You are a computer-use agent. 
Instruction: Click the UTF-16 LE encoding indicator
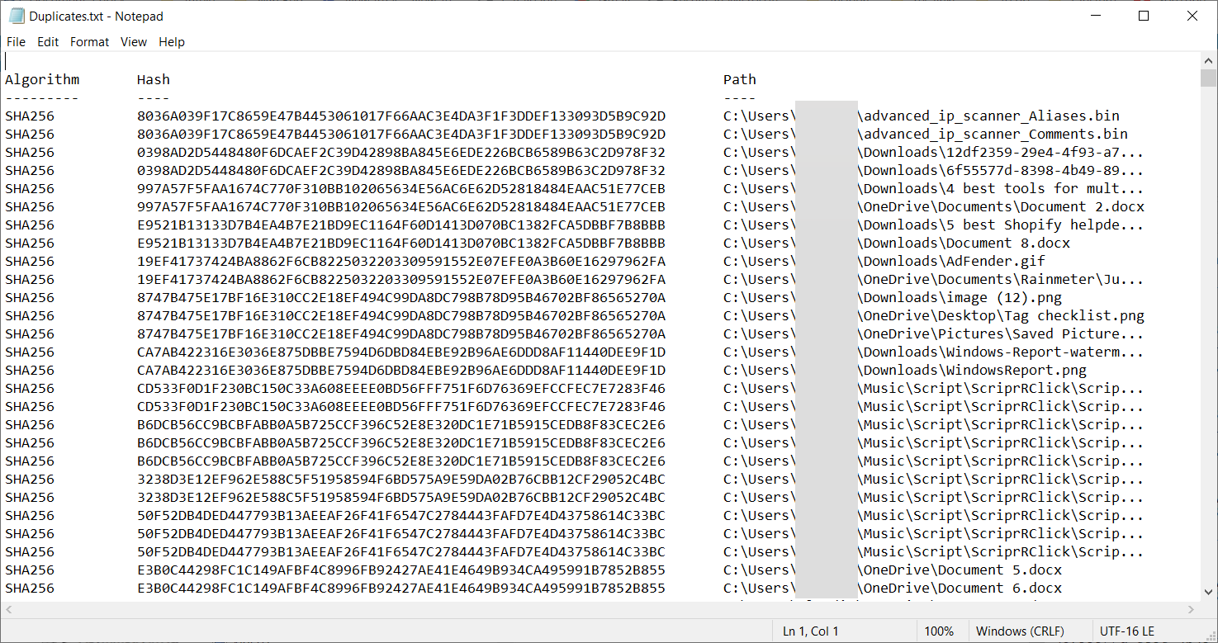[1127, 631]
